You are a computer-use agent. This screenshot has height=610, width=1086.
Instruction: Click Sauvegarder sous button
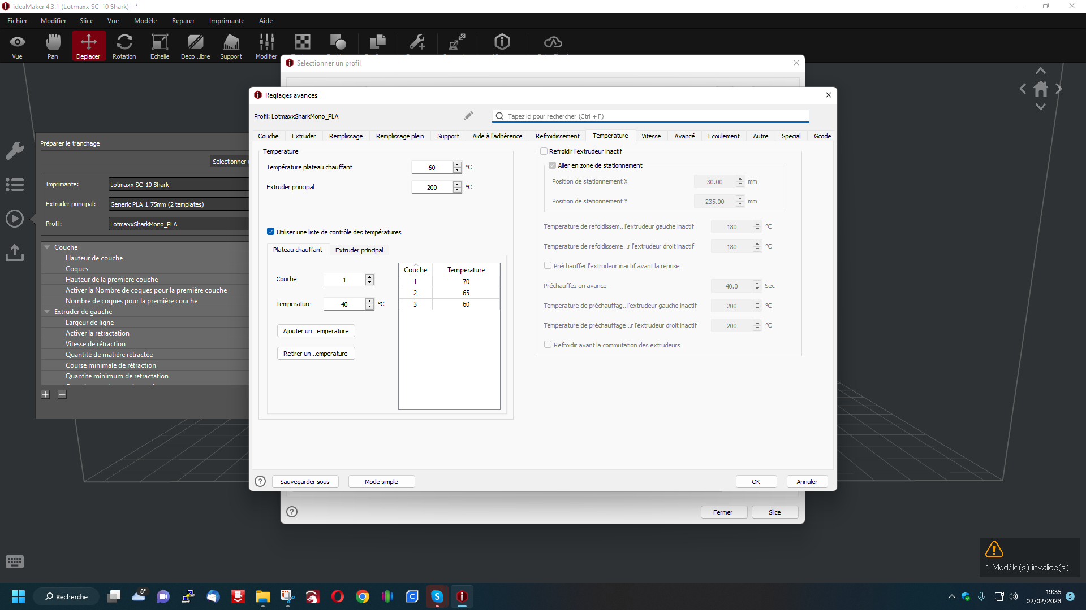(305, 482)
